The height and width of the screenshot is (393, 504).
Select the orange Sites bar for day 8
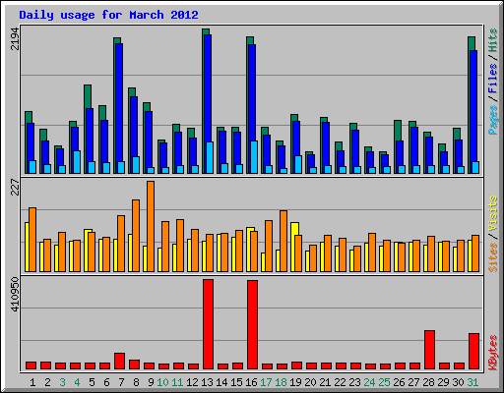click(136, 236)
